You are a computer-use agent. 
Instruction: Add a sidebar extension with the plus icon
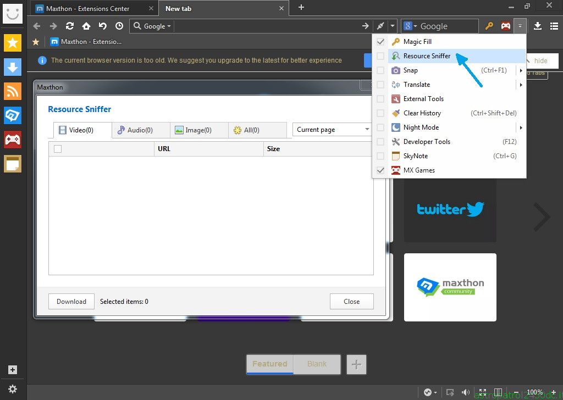pos(13,370)
